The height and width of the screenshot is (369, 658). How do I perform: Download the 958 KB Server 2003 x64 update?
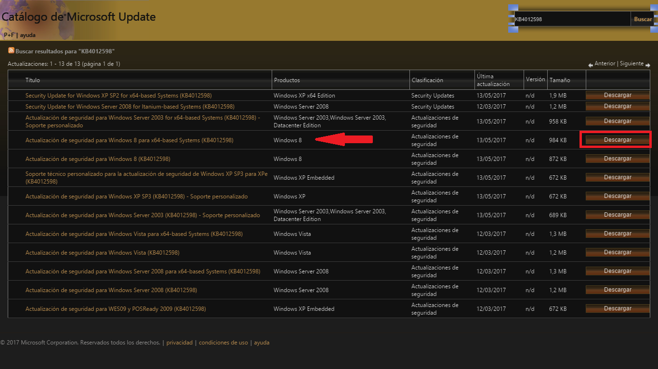(618, 121)
